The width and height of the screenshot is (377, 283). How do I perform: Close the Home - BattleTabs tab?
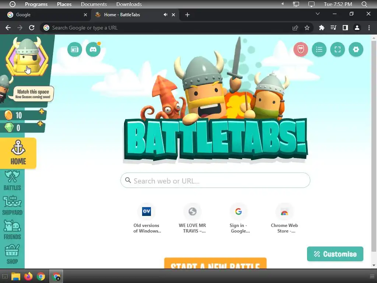point(173,15)
